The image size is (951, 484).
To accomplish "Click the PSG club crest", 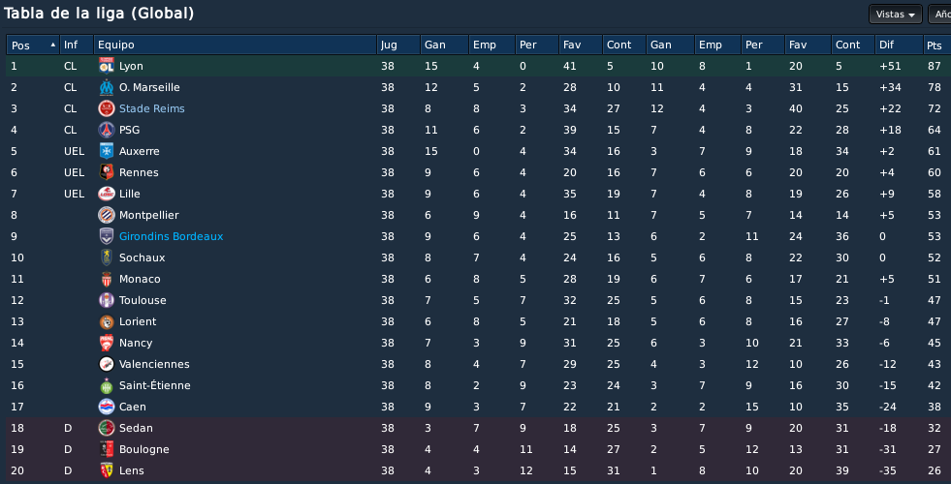I will pos(106,130).
